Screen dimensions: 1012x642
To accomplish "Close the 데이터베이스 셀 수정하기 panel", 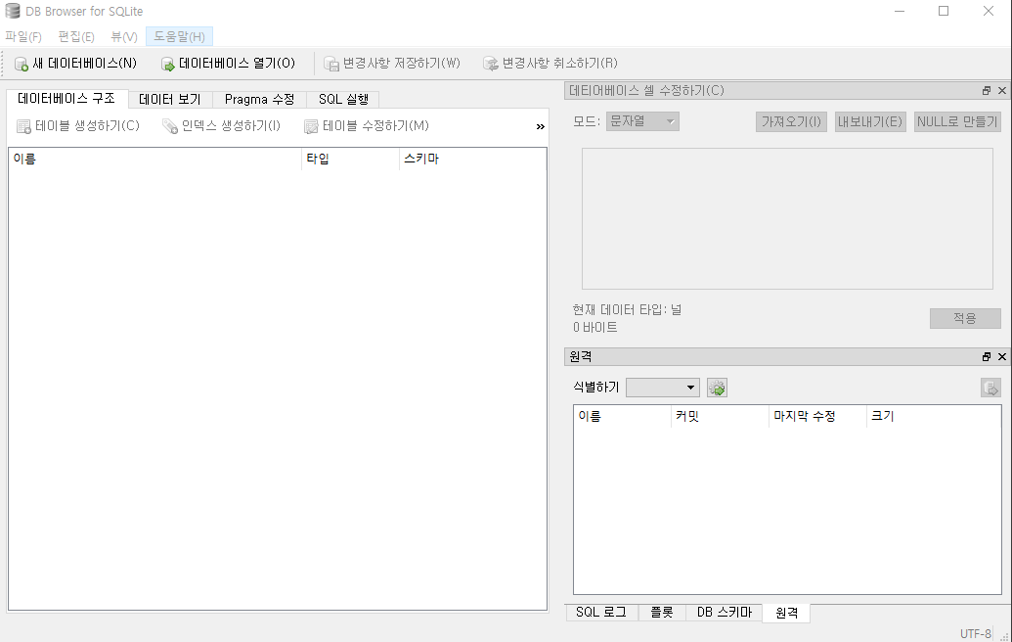I will 1002,90.
